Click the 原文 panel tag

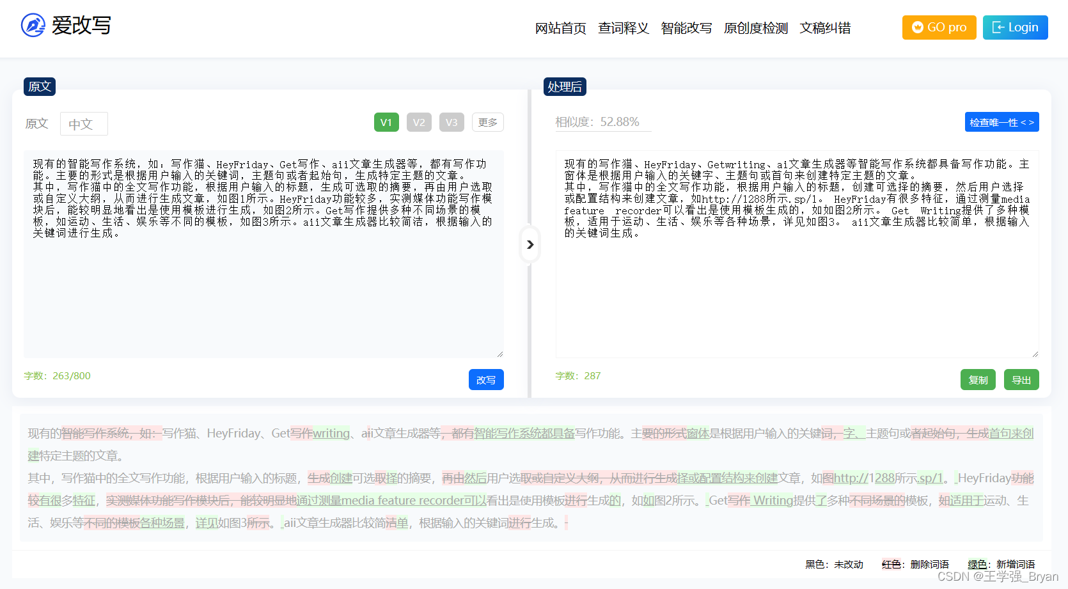[x=40, y=86]
